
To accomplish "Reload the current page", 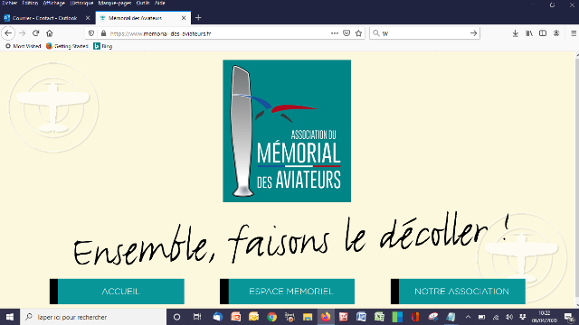I will pos(36,33).
